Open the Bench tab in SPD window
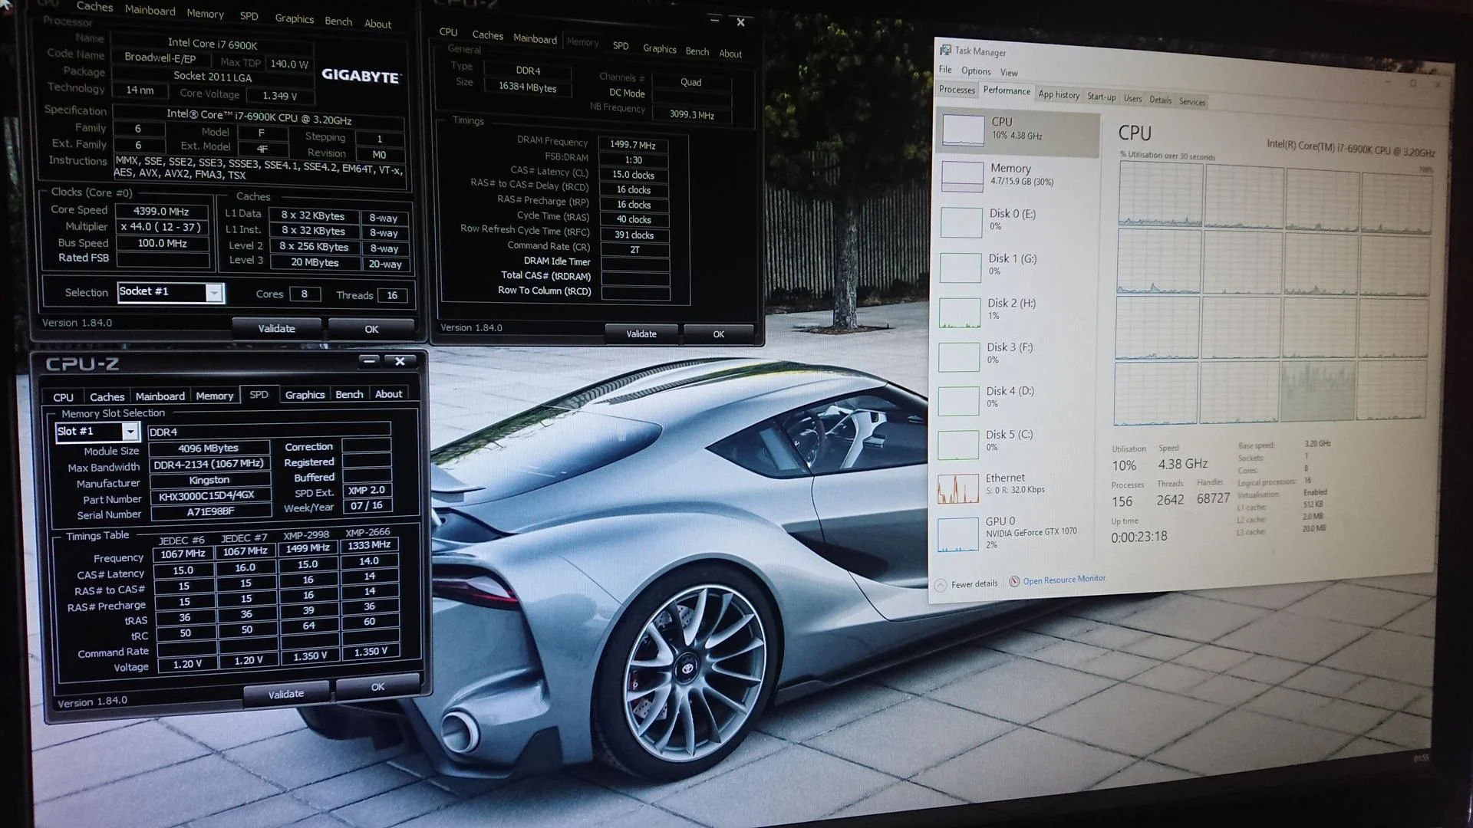 coord(349,394)
